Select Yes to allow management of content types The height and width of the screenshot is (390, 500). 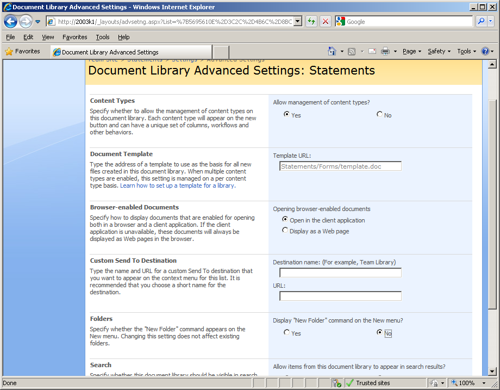(286, 114)
